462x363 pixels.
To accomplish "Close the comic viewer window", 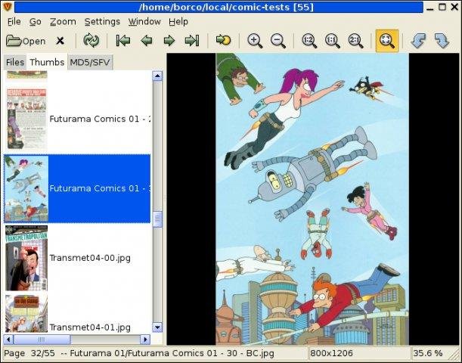I will click(454, 7).
